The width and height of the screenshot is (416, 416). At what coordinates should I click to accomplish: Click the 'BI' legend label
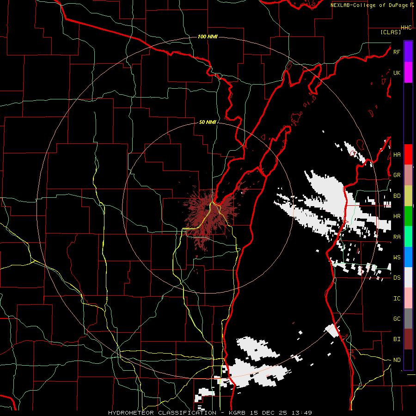[x=397, y=339]
